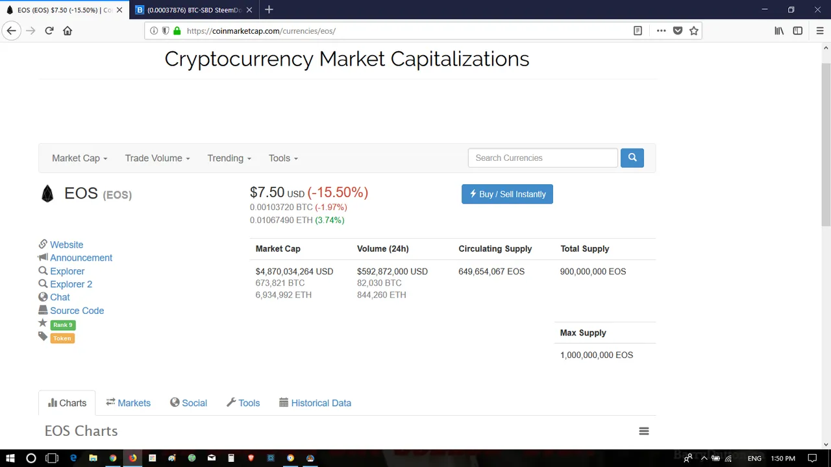Image resolution: width=831 pixels, height=467 pixels.
Task: Open the Firefox hamburger menu
Action: (x=820, y=30)
